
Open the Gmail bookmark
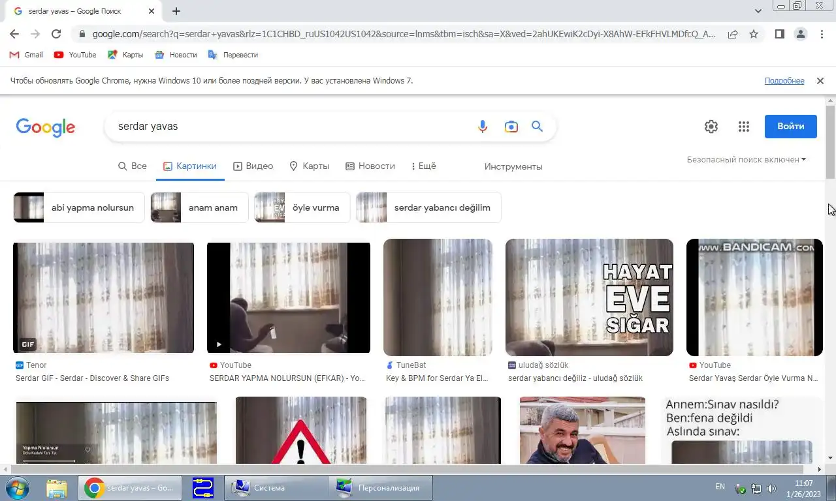[26, 55]
